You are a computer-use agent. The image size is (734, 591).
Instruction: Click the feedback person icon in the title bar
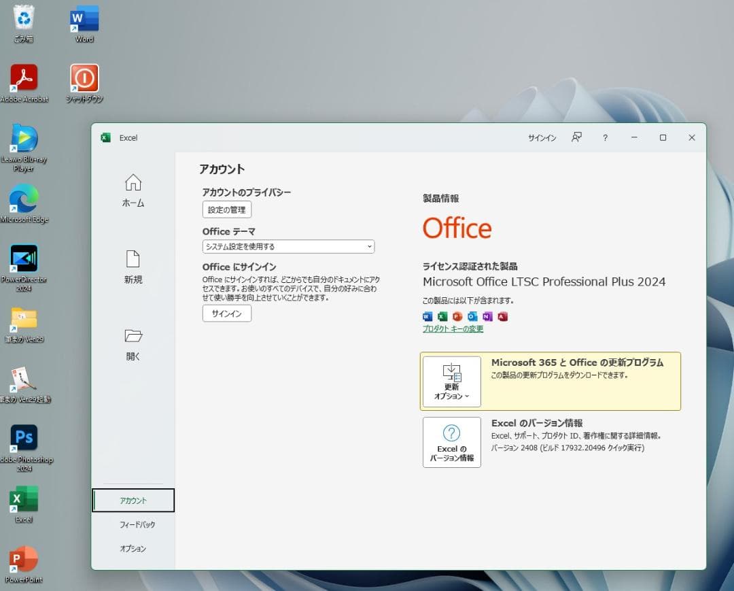pyautogui.click(x=576, y=137)
